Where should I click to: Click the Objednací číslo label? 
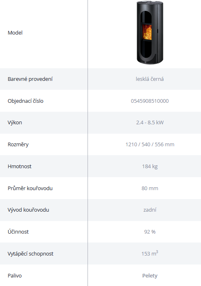click(26, 101)
